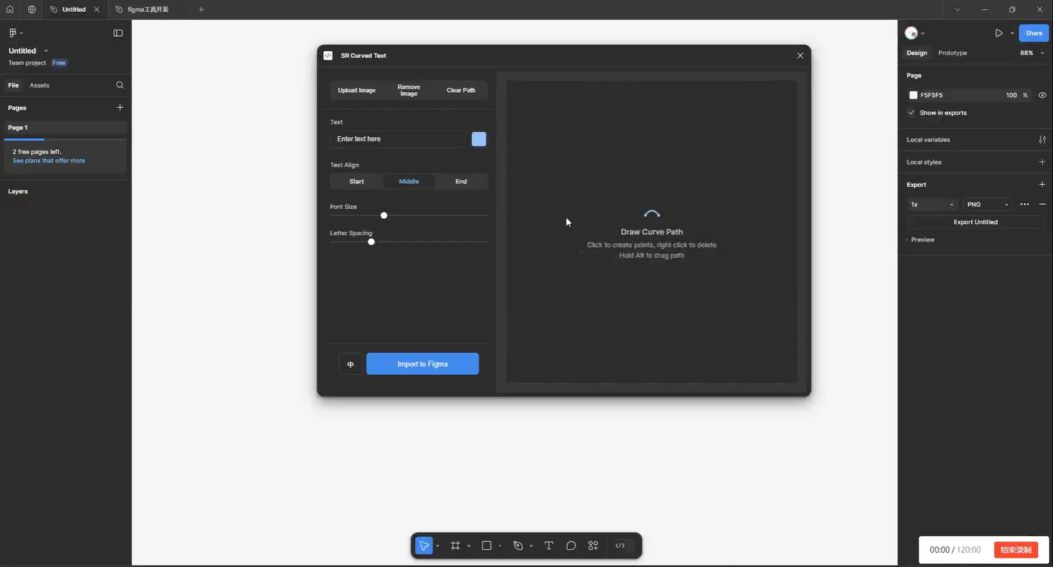Open See plans that offer more link
Viewport: 1053px width, 567px height.
[49, 160]
